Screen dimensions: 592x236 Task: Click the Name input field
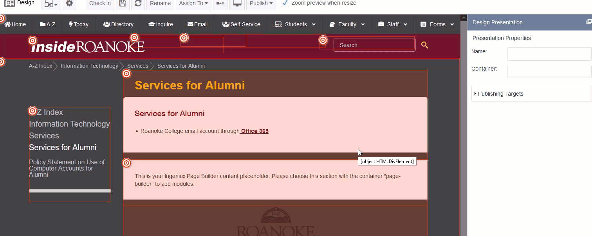coord(549,54)
